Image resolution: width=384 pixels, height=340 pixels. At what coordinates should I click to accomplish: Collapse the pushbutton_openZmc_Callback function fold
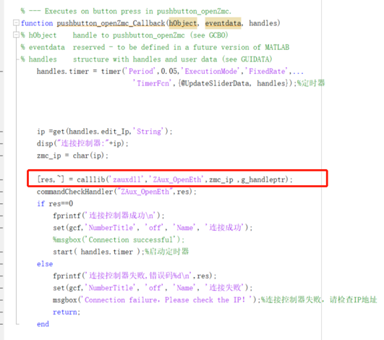16,23
